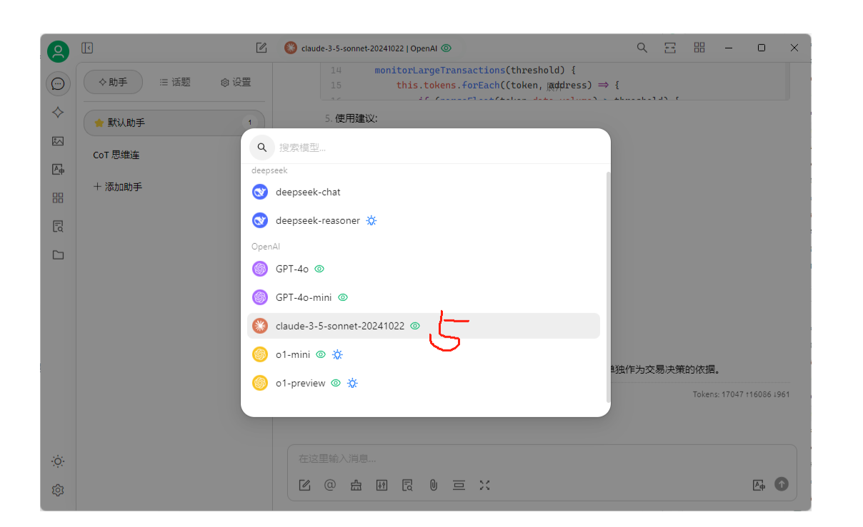Click the OpenAI group label

(x=266, y=246)
